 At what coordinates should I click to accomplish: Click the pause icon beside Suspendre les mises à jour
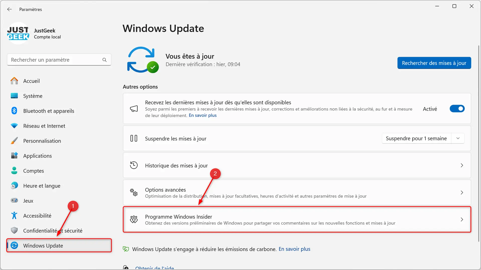point(134,138)
